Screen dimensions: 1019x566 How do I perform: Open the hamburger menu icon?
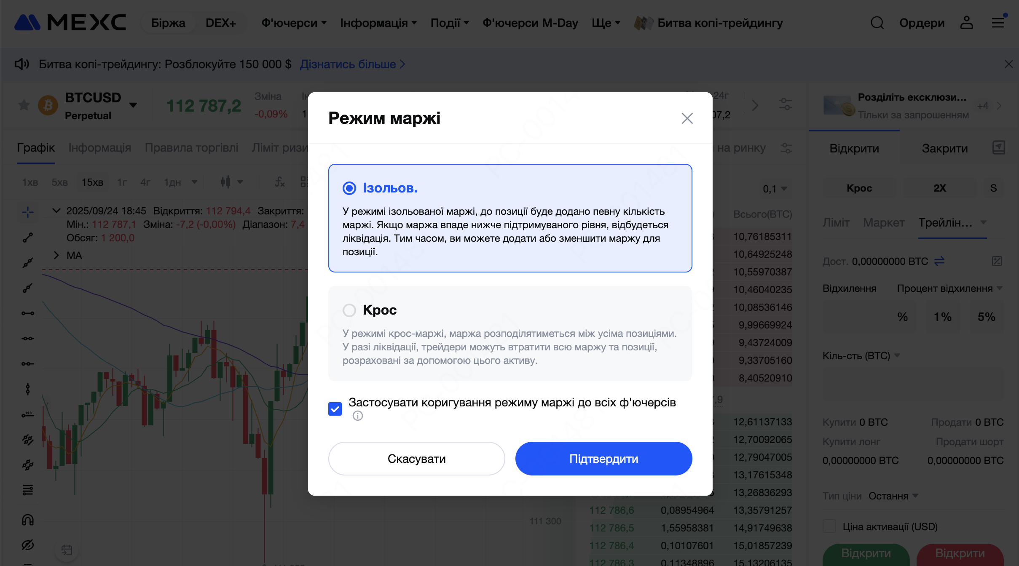click(x=998, y=23)
